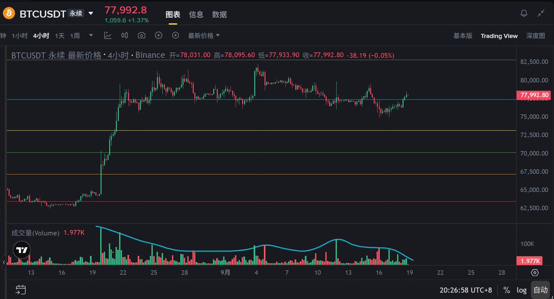Select the 1周 interval

point(75,35)
